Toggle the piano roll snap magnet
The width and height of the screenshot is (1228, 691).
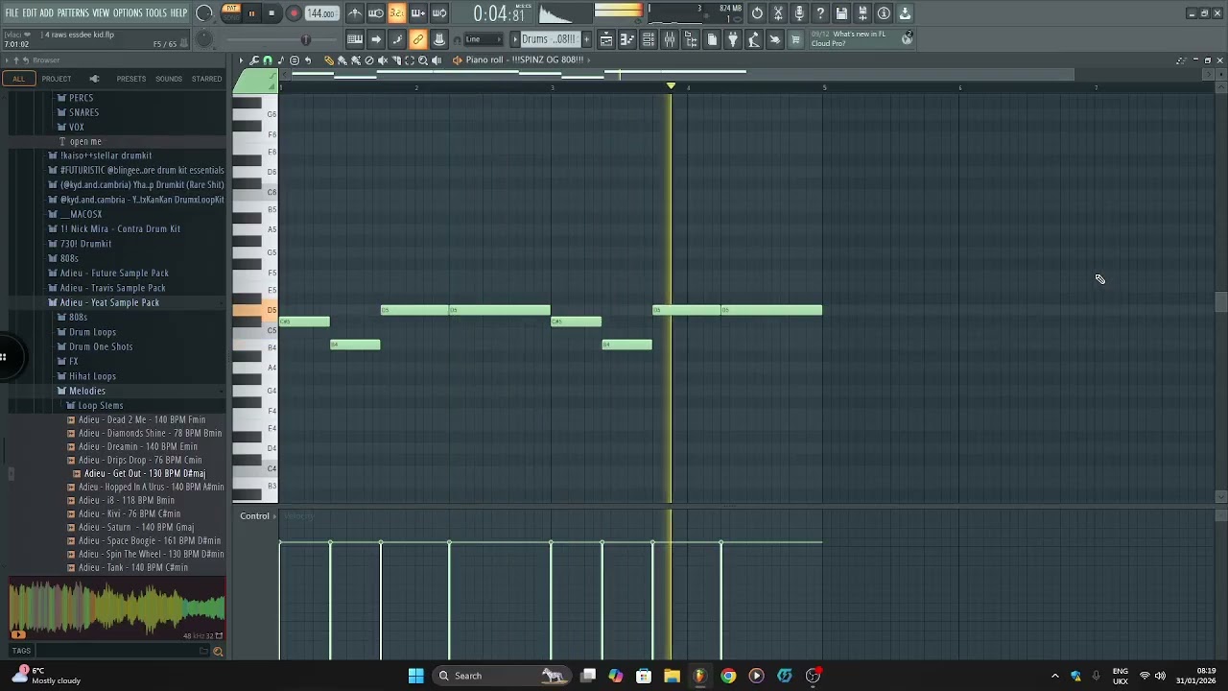268,60
